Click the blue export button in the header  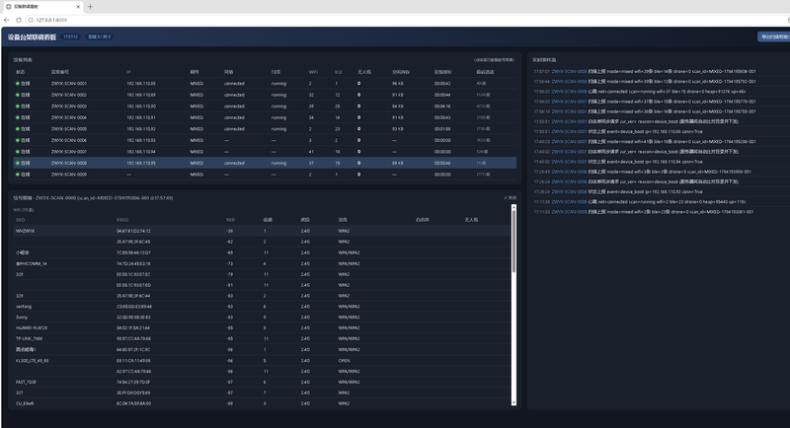point(774,36)
